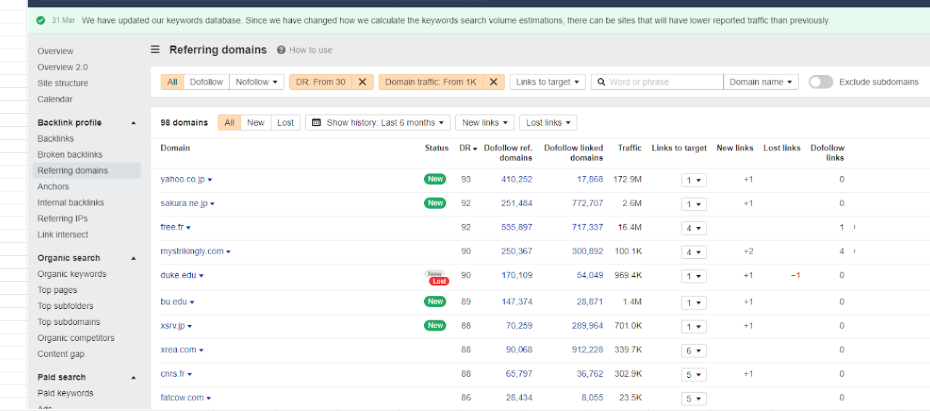This screenshot has height=411, width=930.
Task: Collapse the Backlink profile section
Action: click(134, 123)
